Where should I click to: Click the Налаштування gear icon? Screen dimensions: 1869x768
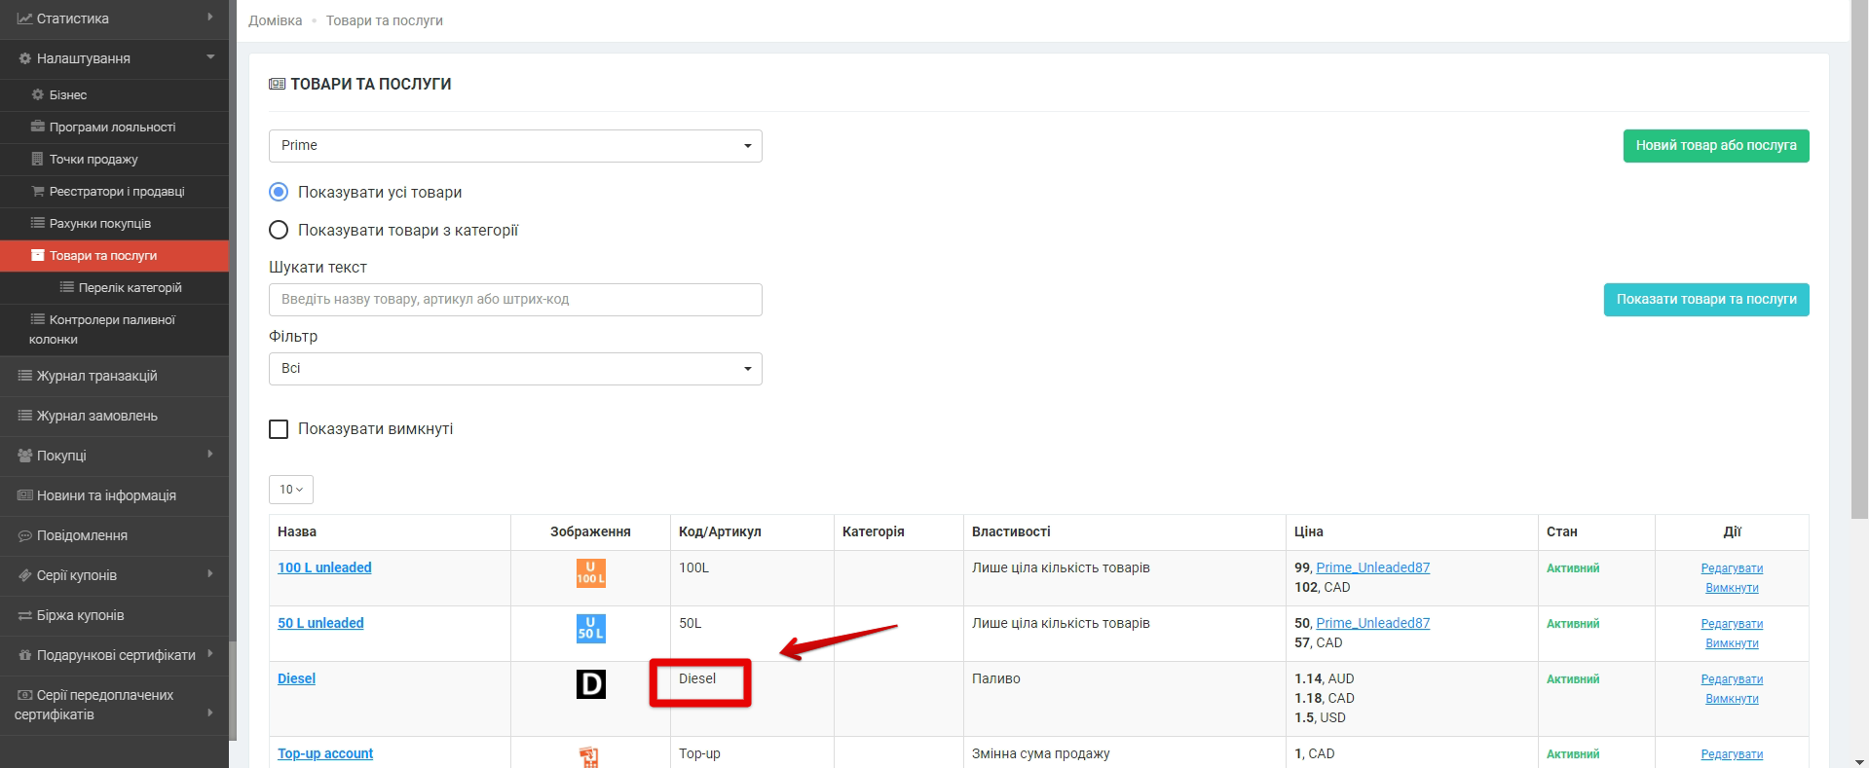click(25, 58)
